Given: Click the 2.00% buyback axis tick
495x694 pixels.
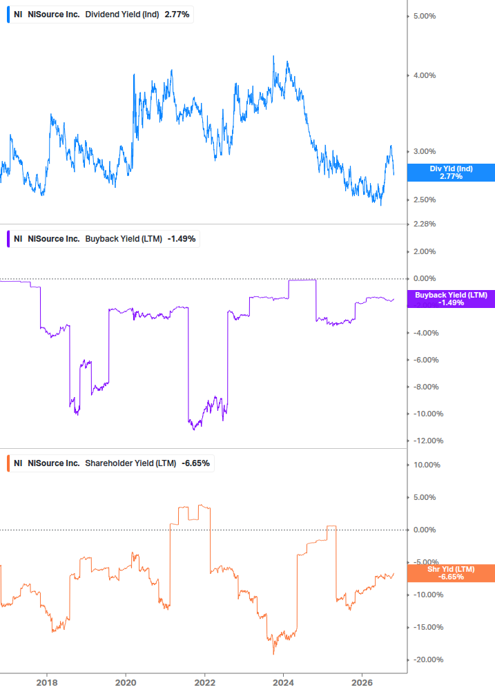Looking at the screenshot, I should [424, 251].
